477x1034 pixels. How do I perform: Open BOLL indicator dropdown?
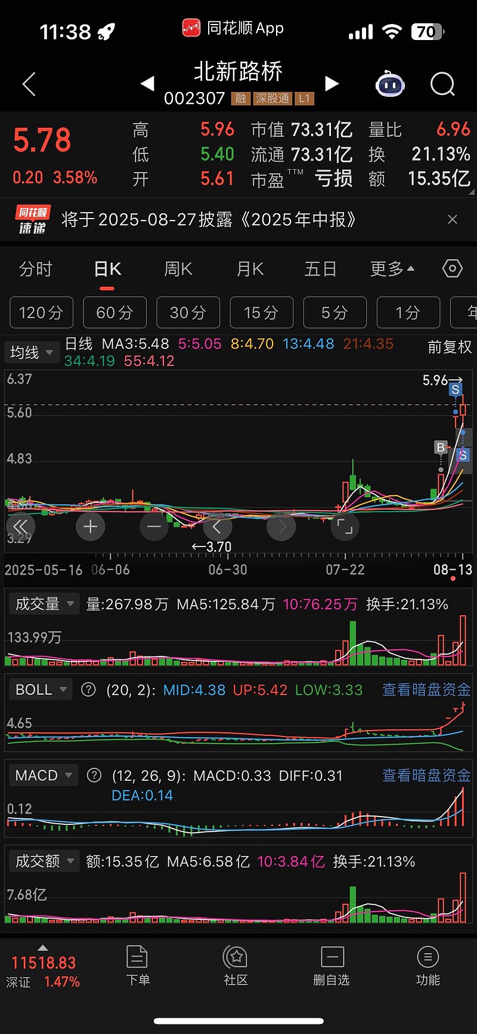tap(39, 689)
